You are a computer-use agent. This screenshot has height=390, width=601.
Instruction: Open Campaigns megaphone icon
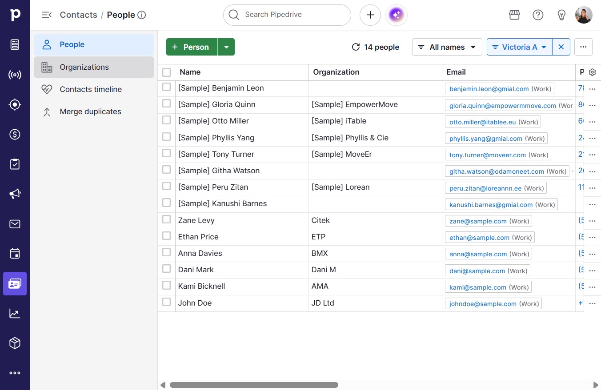(x=15, y=194)
